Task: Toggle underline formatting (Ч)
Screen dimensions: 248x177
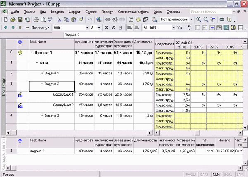Action: [x=121, y=28]
